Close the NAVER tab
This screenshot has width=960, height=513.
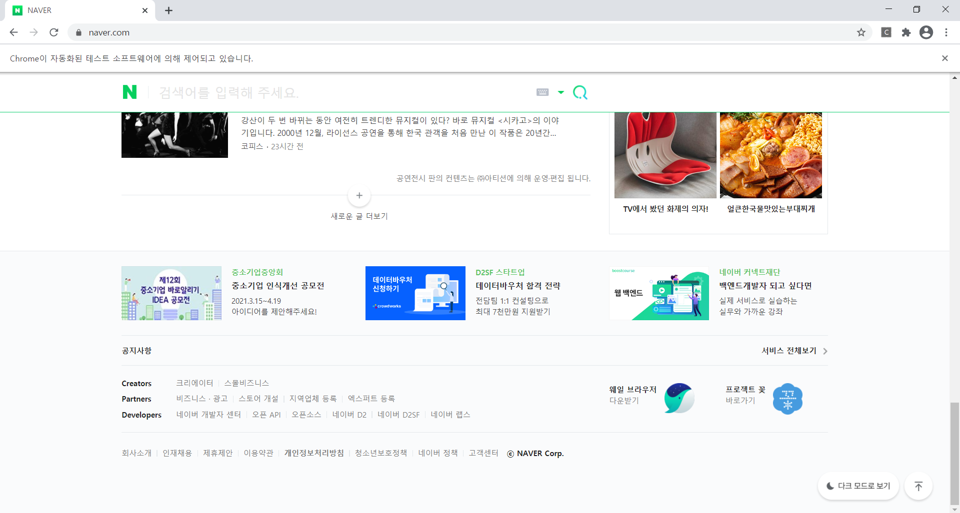[145, 10]
